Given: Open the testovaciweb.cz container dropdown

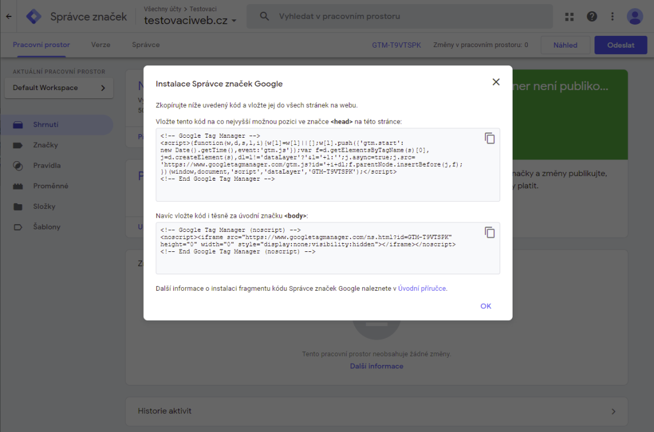Looking at the screenshot, I should (190, 21).
